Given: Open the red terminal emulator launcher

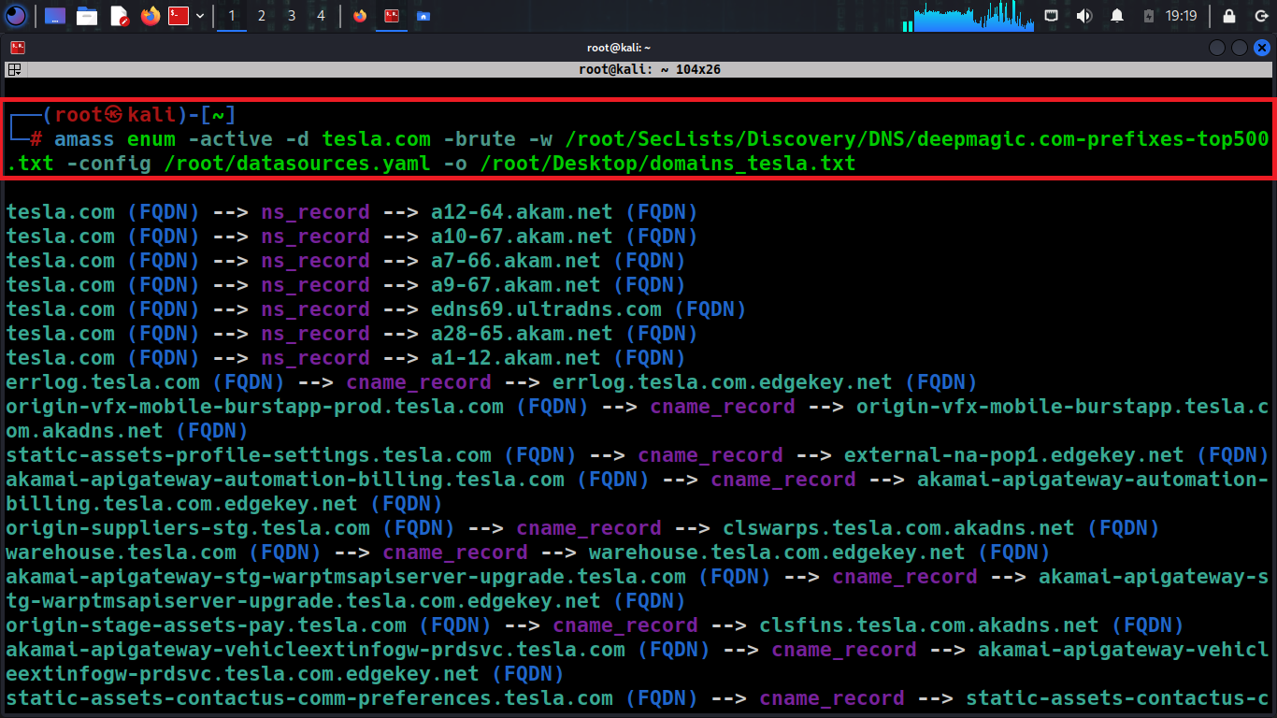Looking at the screenshot, I should [x=179, y=16].
